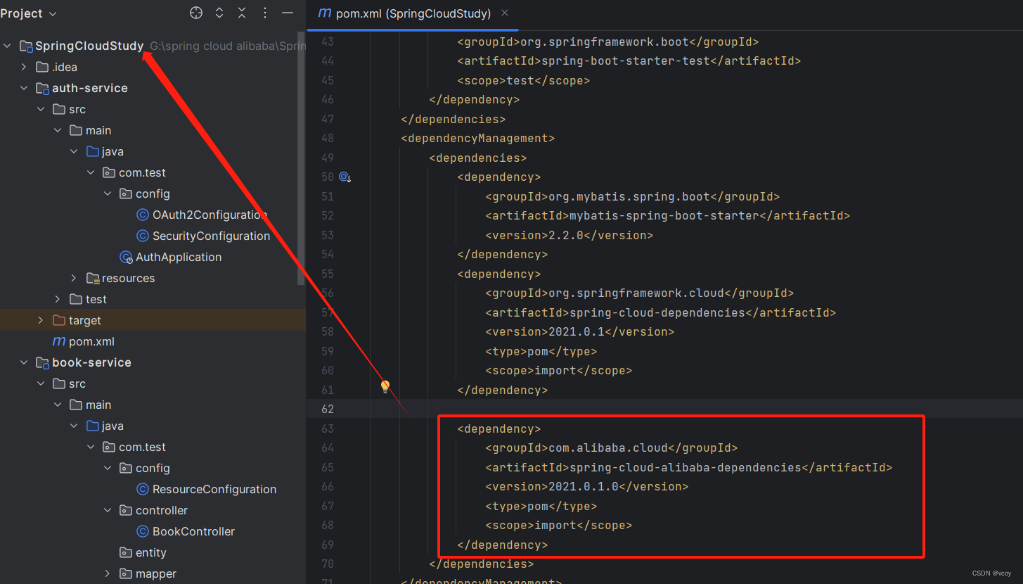Open pom.xml under auth-service
The width and height of the screenshot is (1023, 584).
(91, 341)
